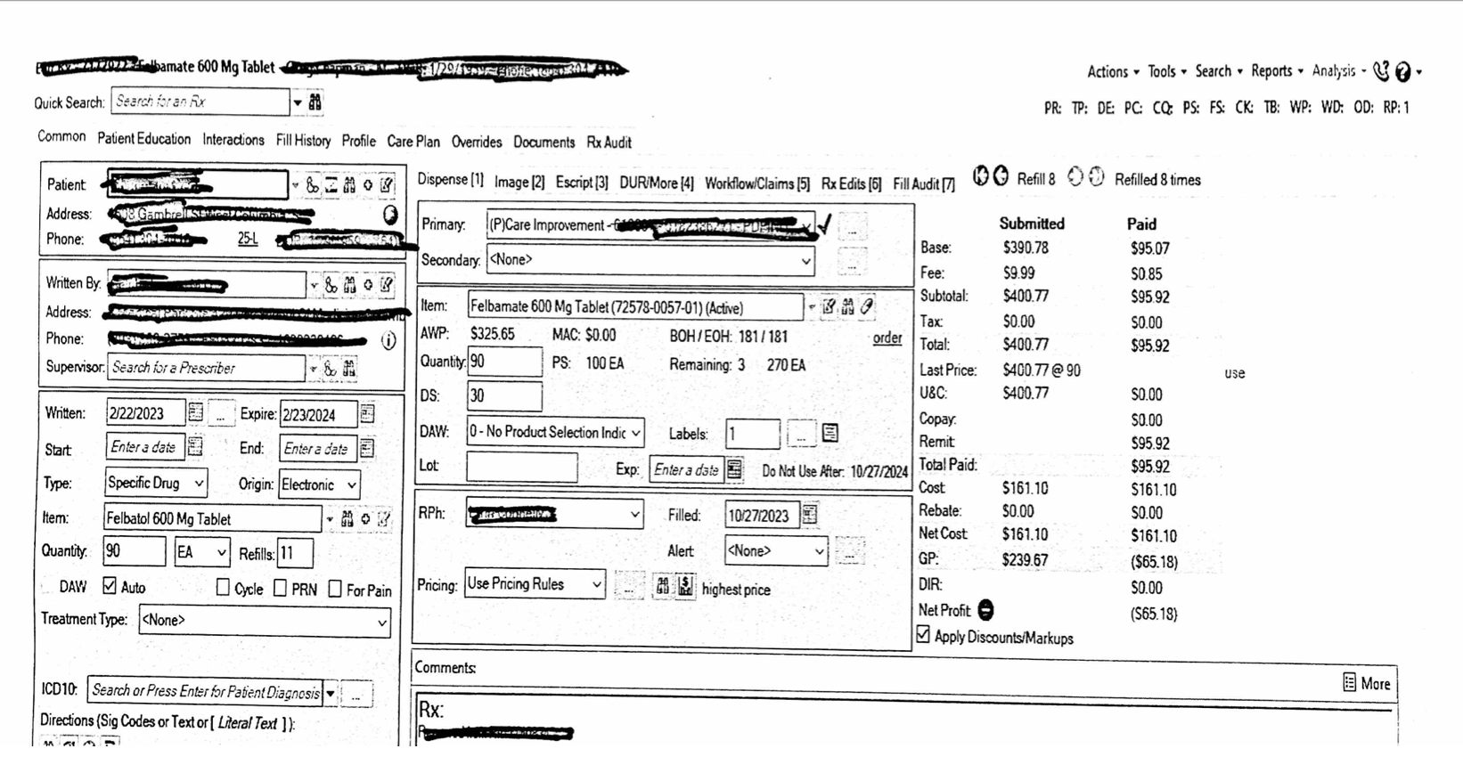Click binoculars icon next to Felbatol item
The width and height of the screenshot is (1463, 765).
(347, 518)
